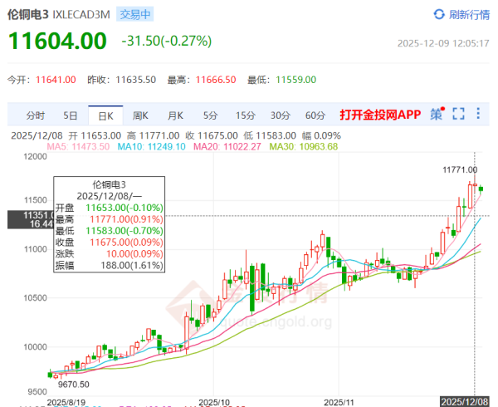Viewport: 498px width, 407px height.
Task: Click the 2025/11 x-axis label
Action: [339, 403]
